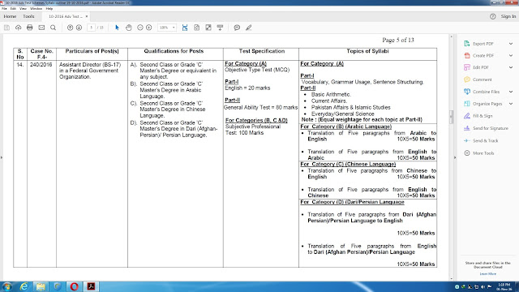The image size is (519, 292).
Task: Expand the Combine Files chevron
Action: [511, 92]
